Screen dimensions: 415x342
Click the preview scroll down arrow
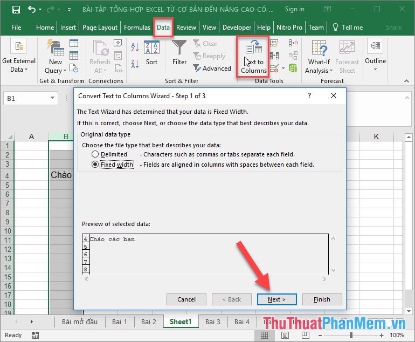click(x=334, y=270)
